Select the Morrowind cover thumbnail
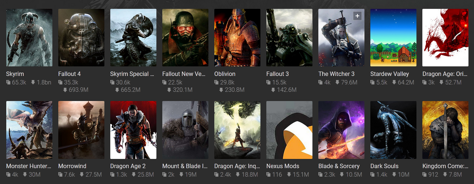This screenshot has height=184, width=474. (81, 130)
